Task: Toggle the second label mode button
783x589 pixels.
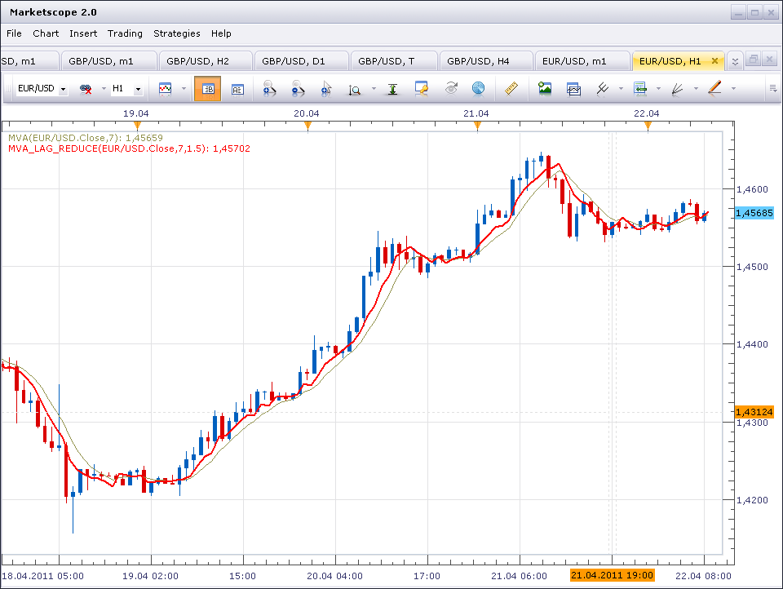Action: [237, 89]
